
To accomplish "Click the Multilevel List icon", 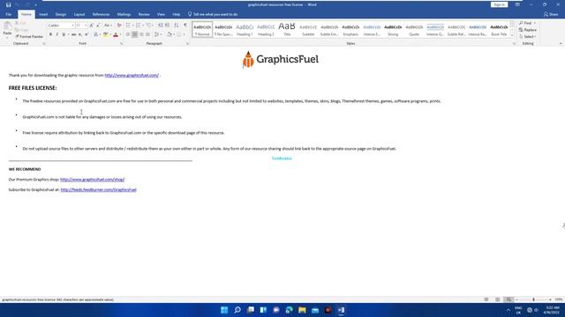I will 148,26.
